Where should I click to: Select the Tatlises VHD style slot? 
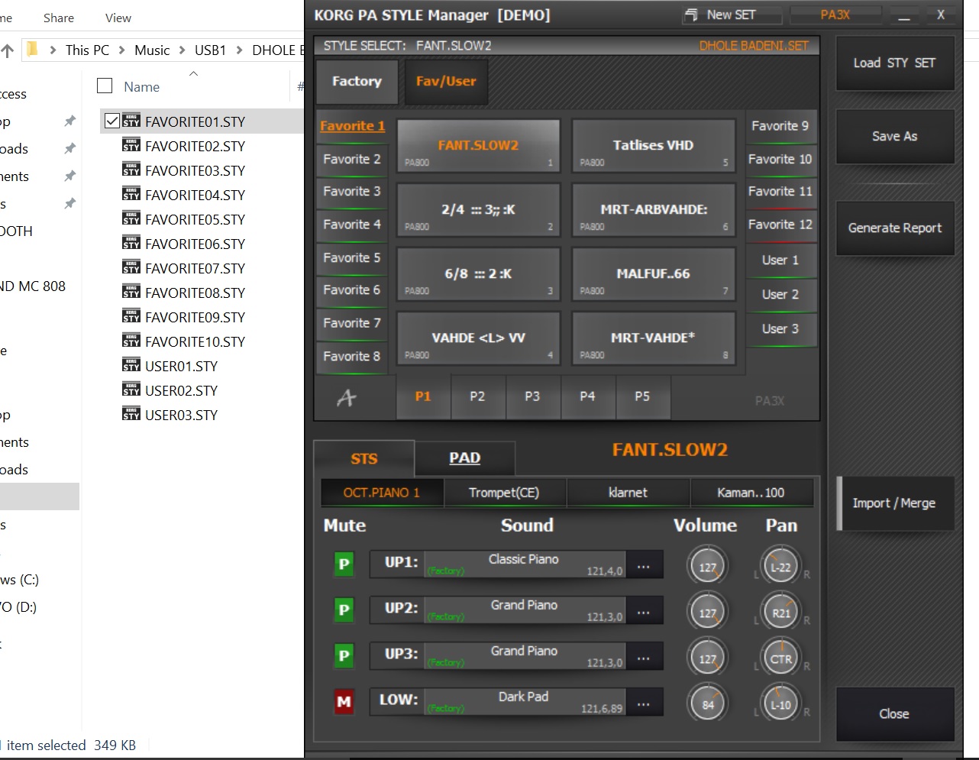pos(654,145)
